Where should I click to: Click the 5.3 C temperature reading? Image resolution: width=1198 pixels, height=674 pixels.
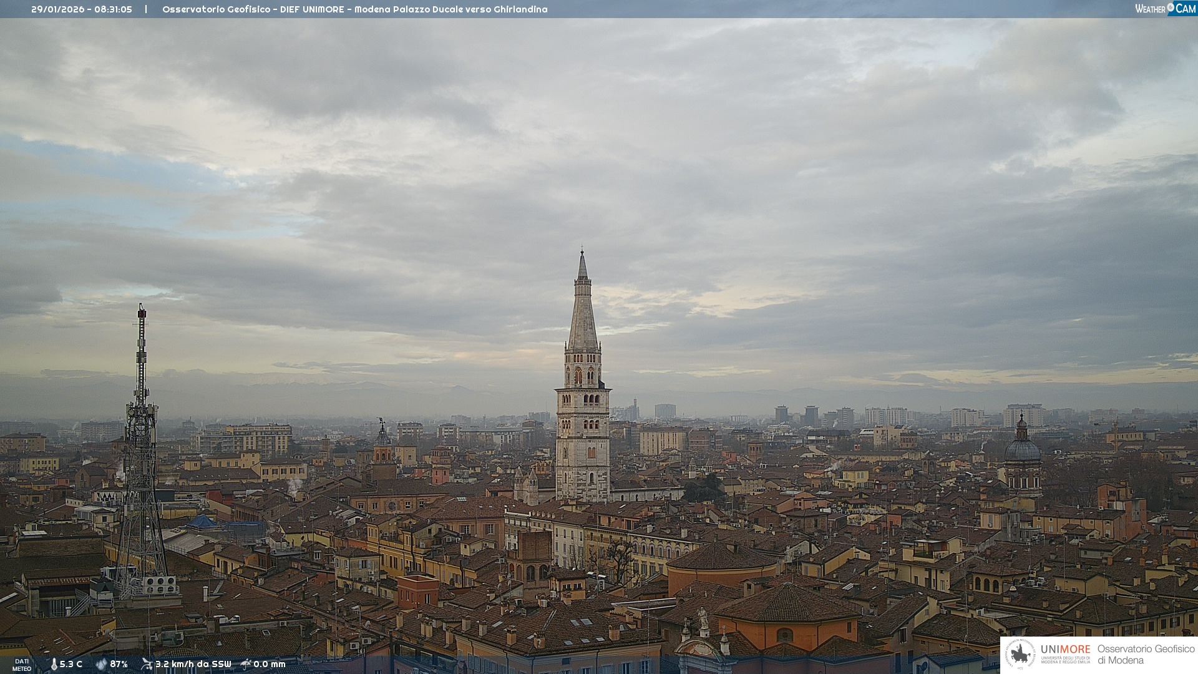(71, 664)
